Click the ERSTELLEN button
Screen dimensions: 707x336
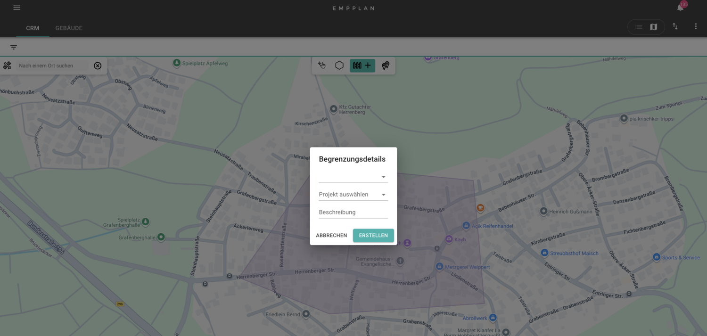(373, 236)
